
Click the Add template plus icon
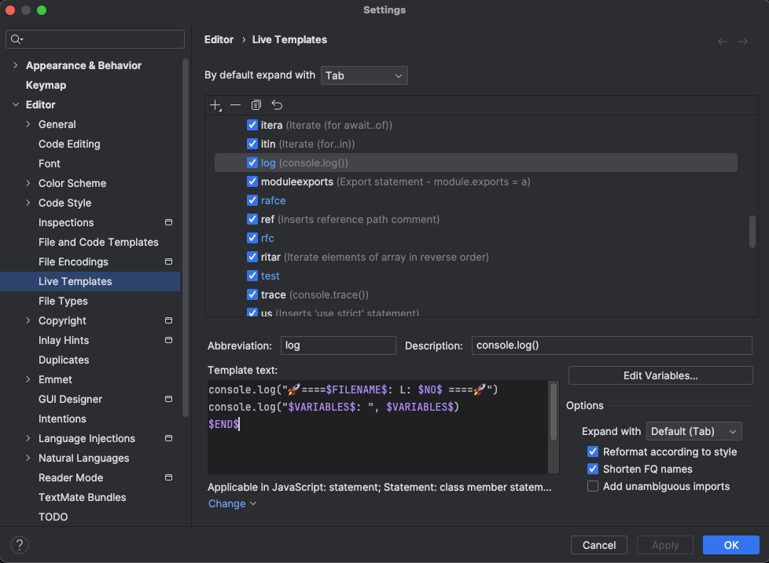(216, 105)
